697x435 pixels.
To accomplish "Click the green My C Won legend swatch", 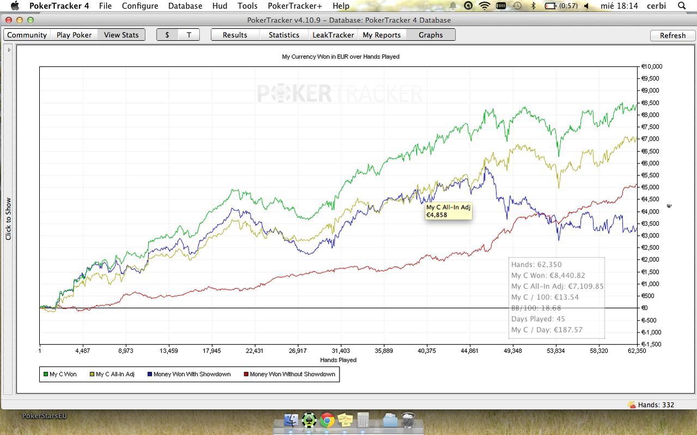I will [x=45, y=374].
